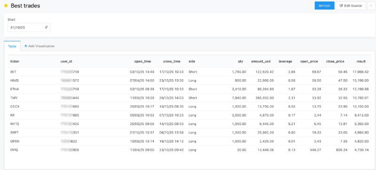Click open price 448.27
This screenshot has height=170, width=376.
coord(316,150)
